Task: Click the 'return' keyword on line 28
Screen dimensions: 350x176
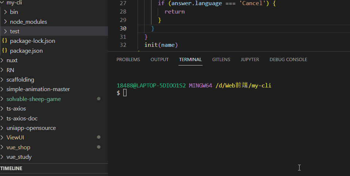Action: pos(174,12)
